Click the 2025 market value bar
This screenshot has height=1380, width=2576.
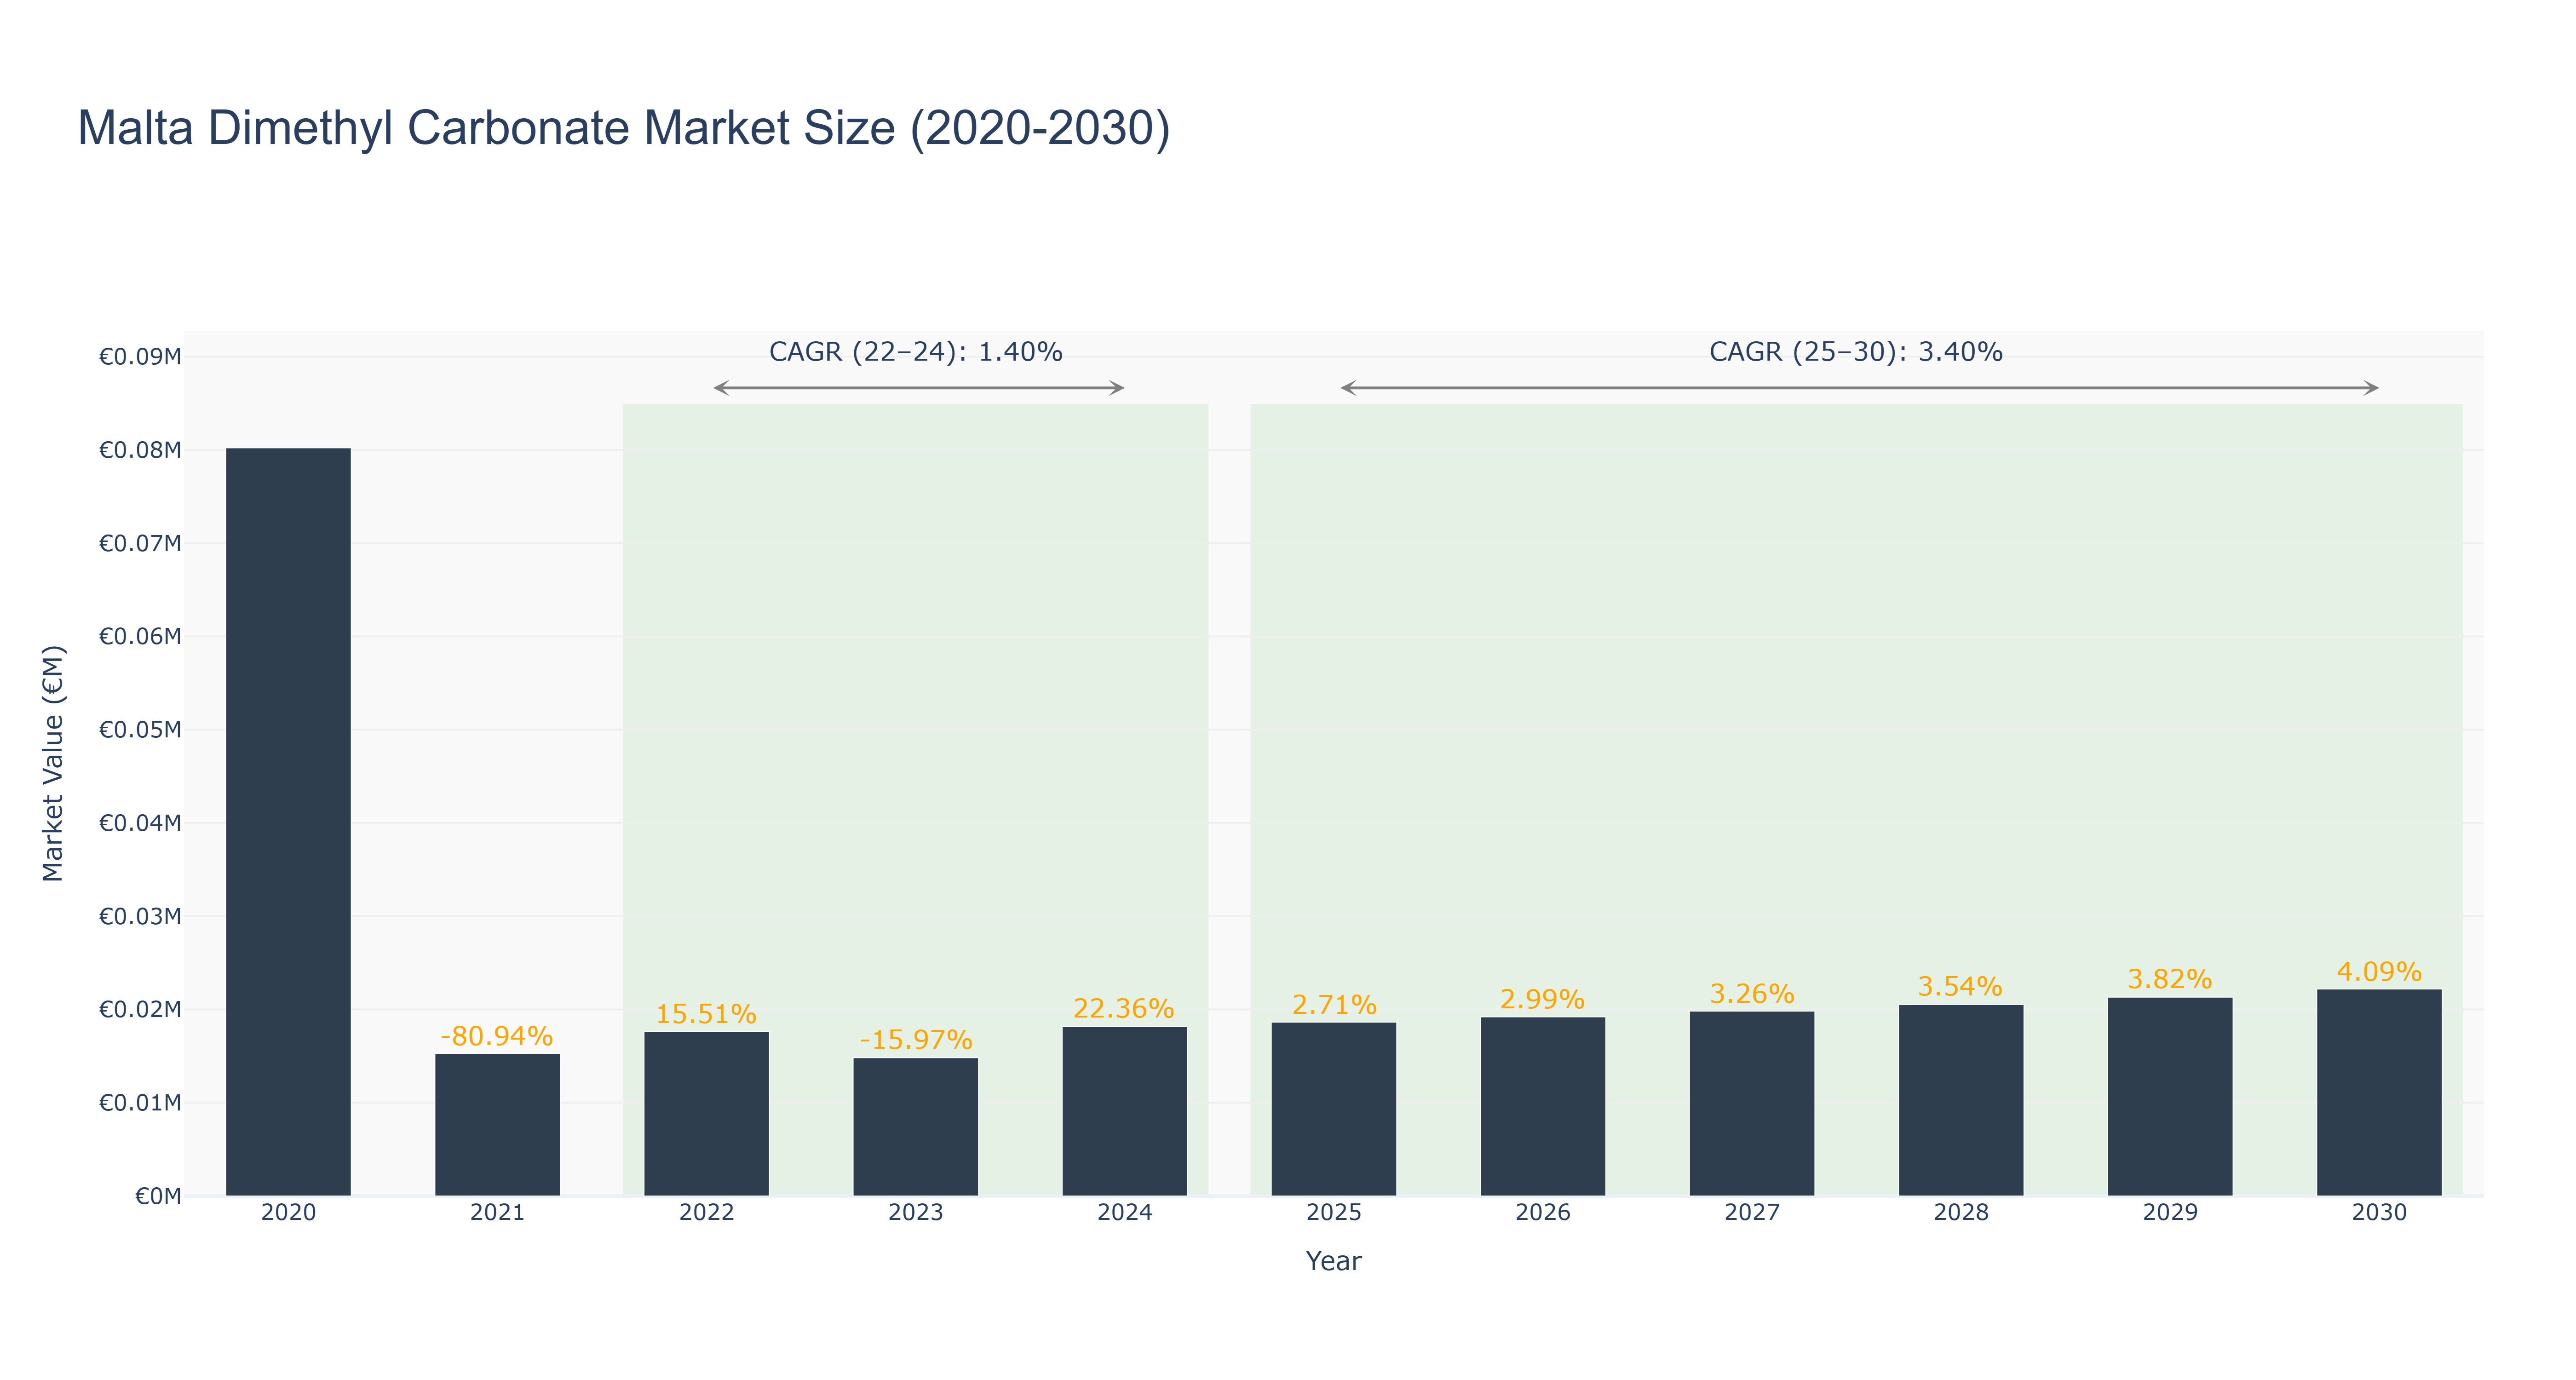[x=1333, y=1109]
